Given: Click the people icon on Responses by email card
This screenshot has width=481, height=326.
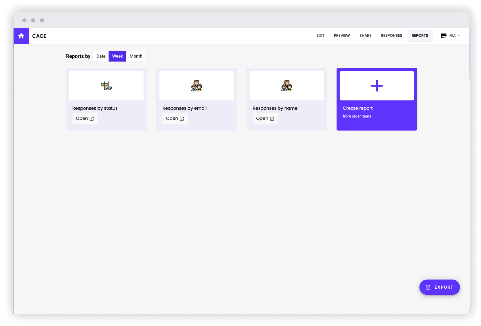Looking at the screenshot, I should pyautogui.click(x=196, y=85).
